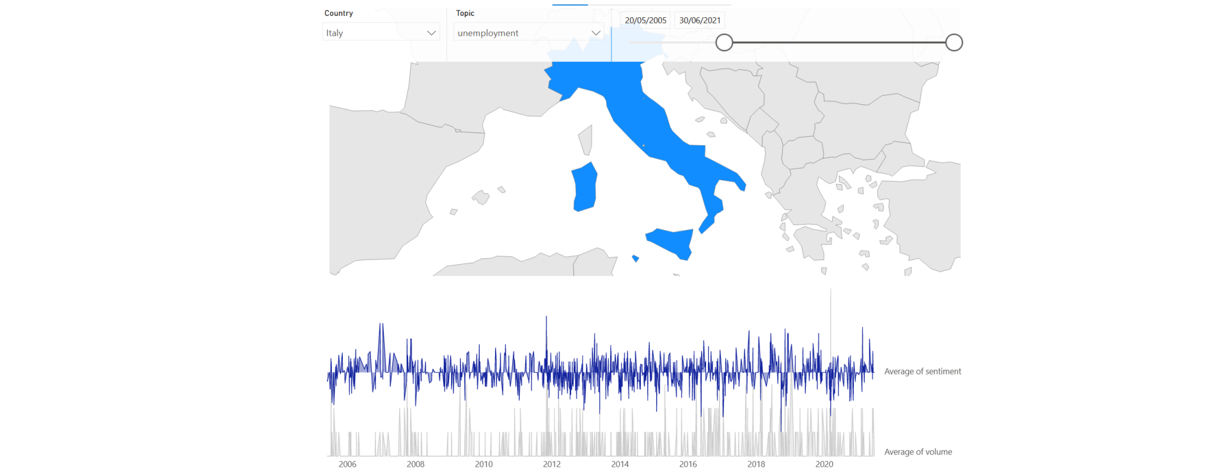
Task: Click the 2006 tick on the timeline axis
Action: 347,465
